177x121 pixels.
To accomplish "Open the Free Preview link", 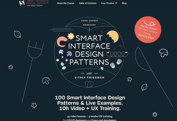I will coord(109,3).
